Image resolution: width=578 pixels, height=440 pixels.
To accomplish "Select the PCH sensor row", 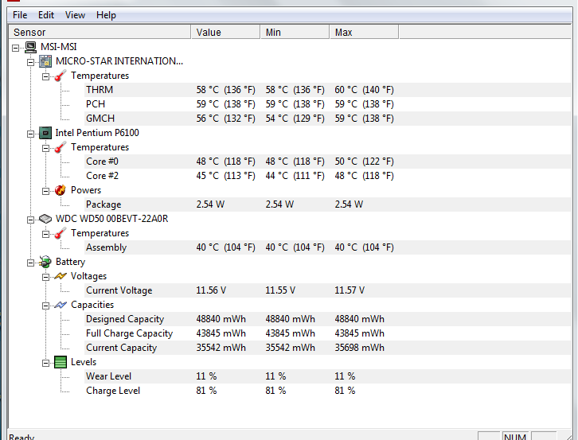I will pyautogui.click(x=327, y=104).
